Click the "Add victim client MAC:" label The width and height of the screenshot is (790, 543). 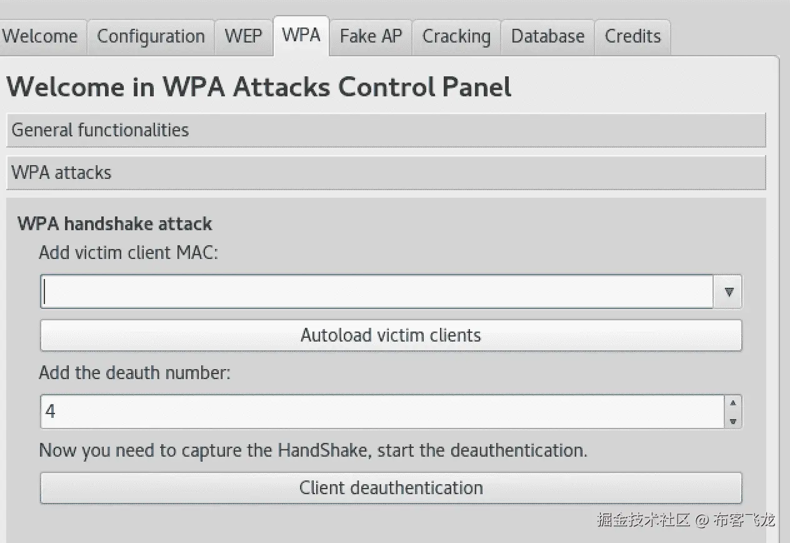128,253
